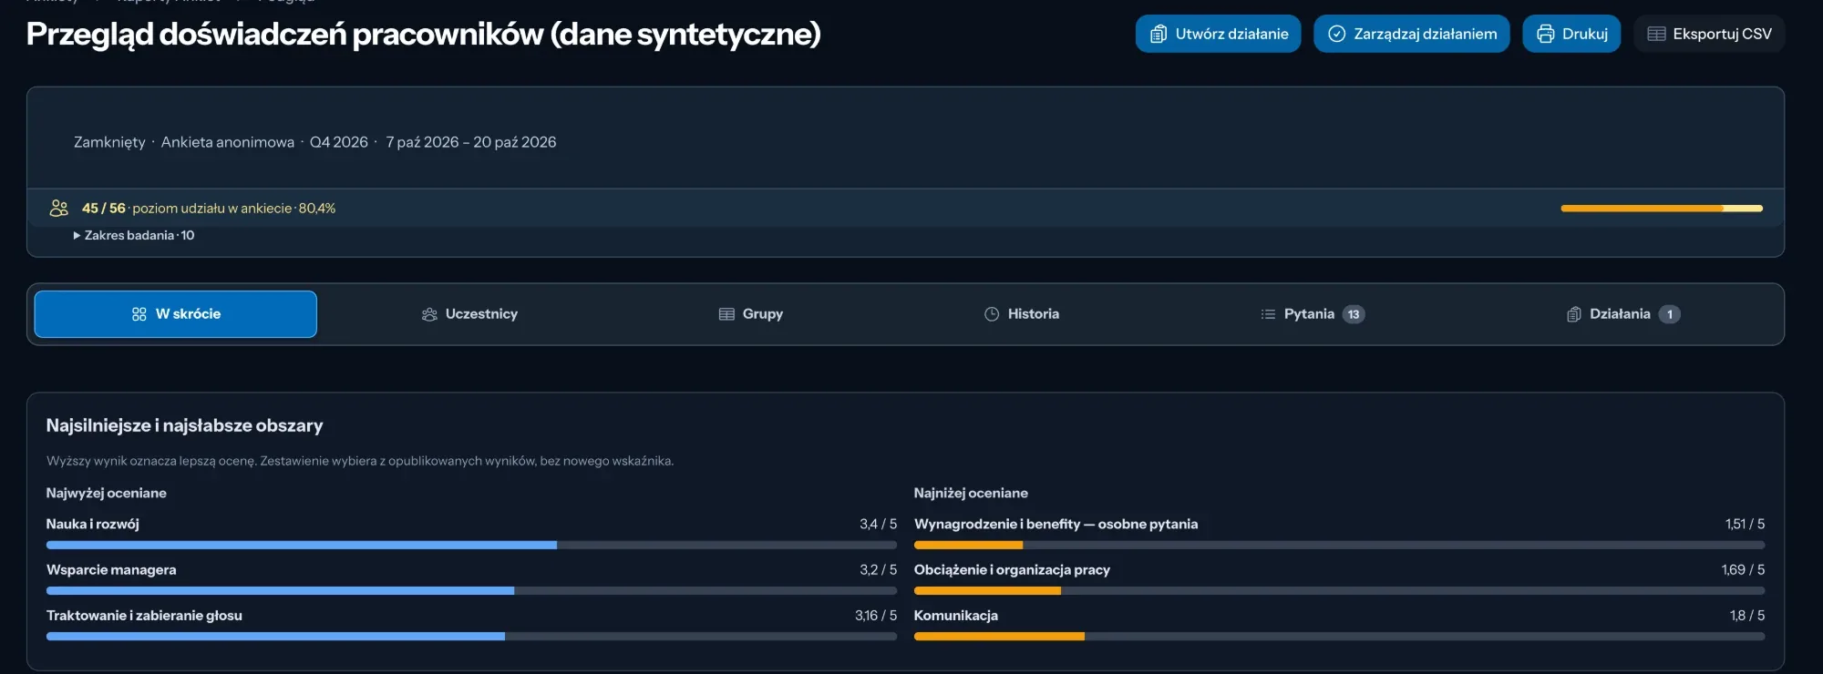Viewport: 1823px width, 674px height.
Task: Click the Wsparcie managera score bar
Action: coord(471,590)
